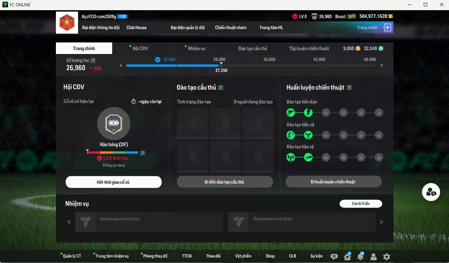Open the notifications bell icon
This screenshot has width=449, height=263.
coord(360,257)
